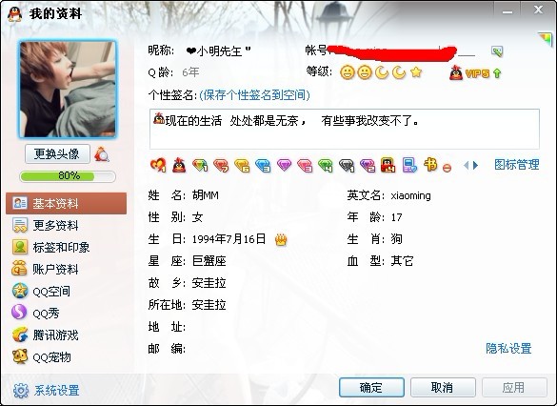This screenshot has height=406, width=557.
Task: Click the purple diamond badge icon
Action: [284, 165]
